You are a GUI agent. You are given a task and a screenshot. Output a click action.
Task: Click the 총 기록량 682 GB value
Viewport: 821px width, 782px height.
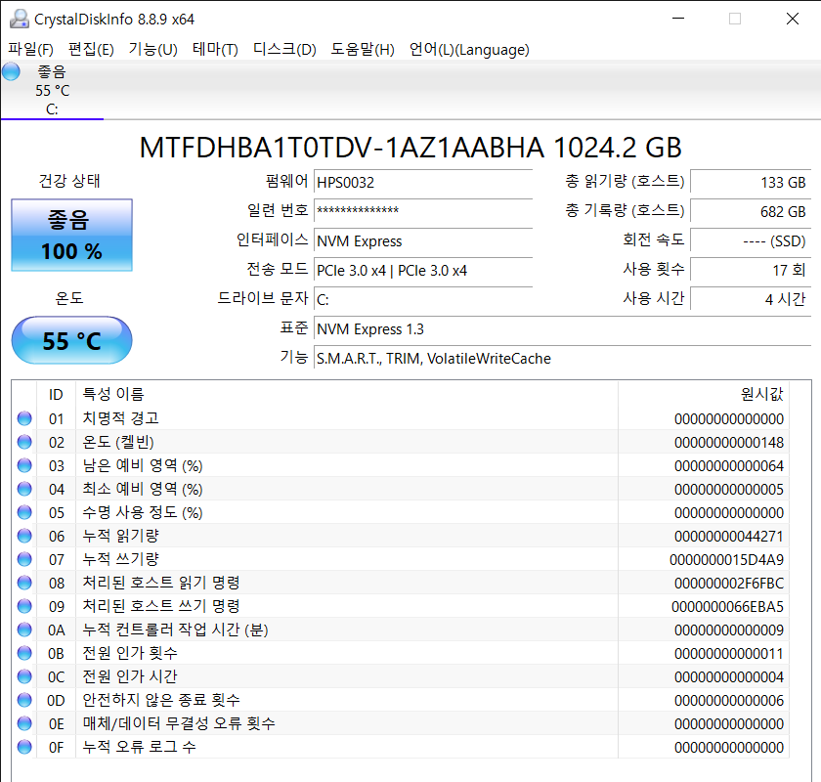point(751,211)
